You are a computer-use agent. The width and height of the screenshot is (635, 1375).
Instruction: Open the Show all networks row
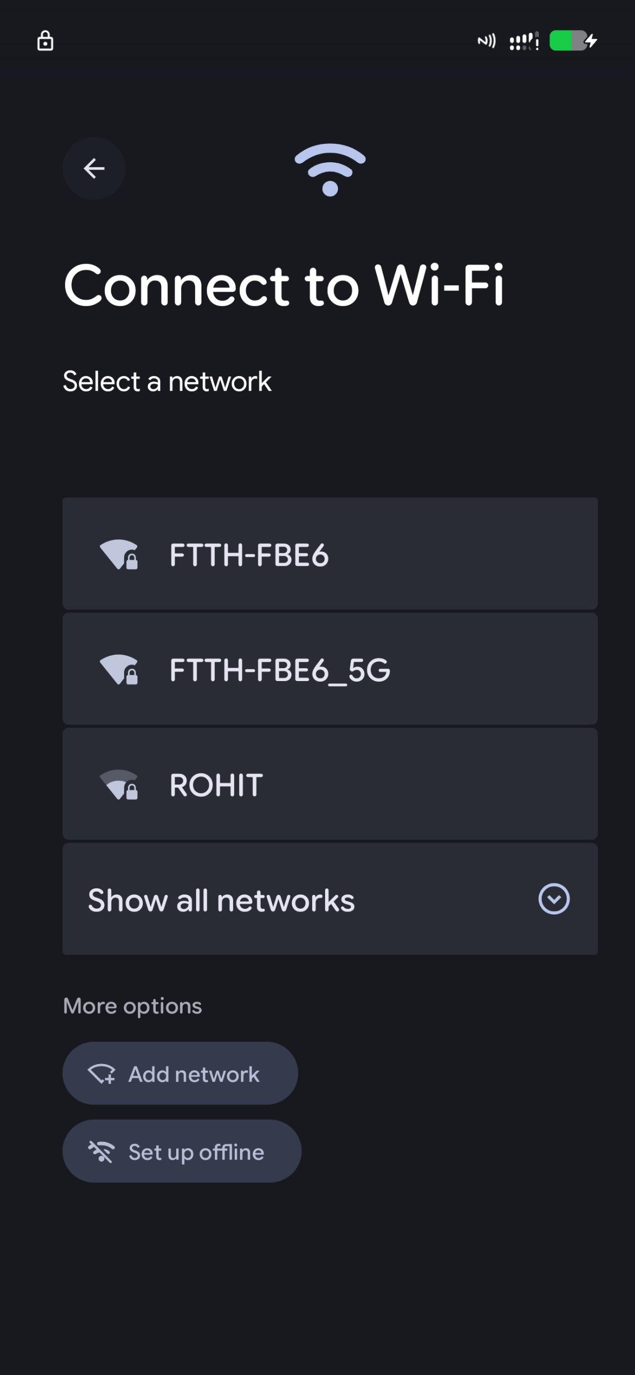(221, 900)
